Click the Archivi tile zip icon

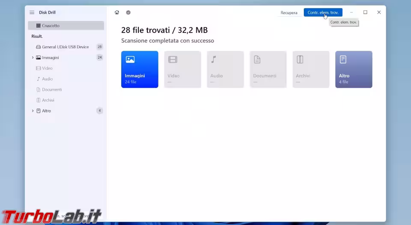[x=300, y=59]
